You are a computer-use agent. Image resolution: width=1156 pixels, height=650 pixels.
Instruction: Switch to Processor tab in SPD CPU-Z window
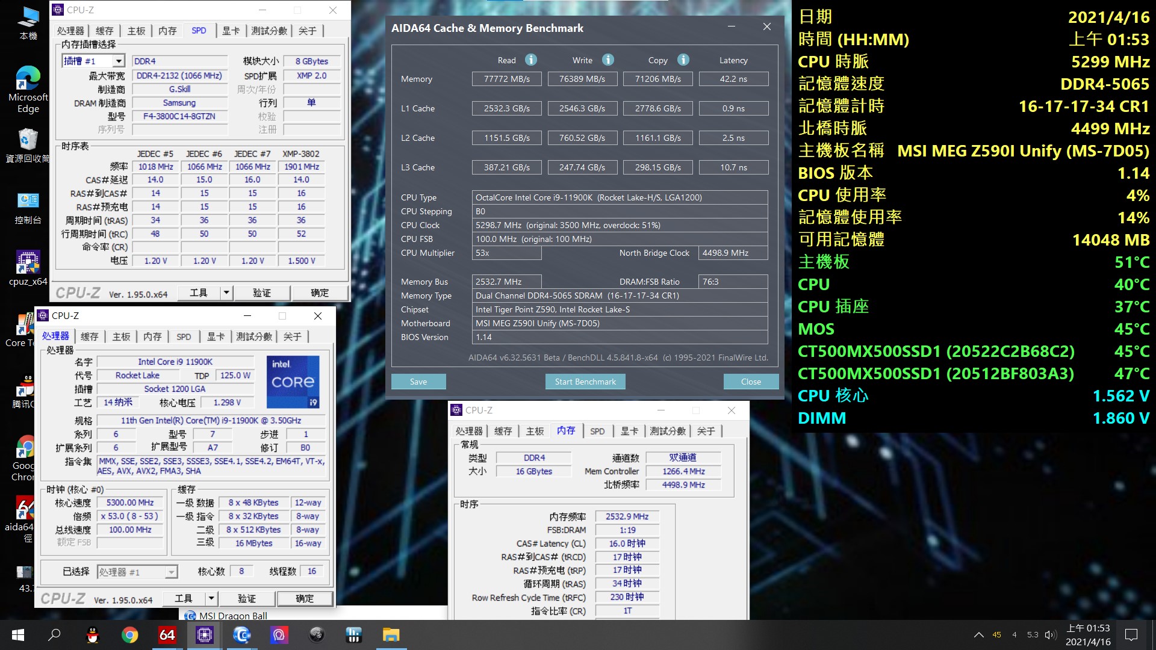(x=70, y=31)
